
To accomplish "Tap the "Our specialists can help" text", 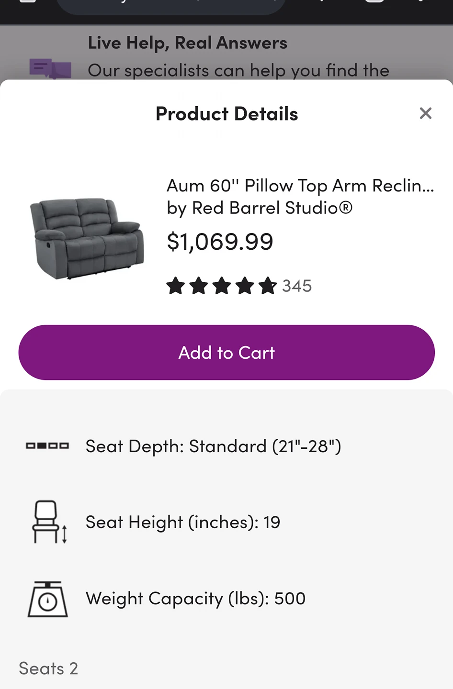I will point(238,70).
